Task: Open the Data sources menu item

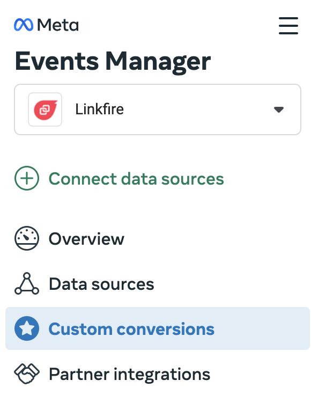Action: [101, 284]
